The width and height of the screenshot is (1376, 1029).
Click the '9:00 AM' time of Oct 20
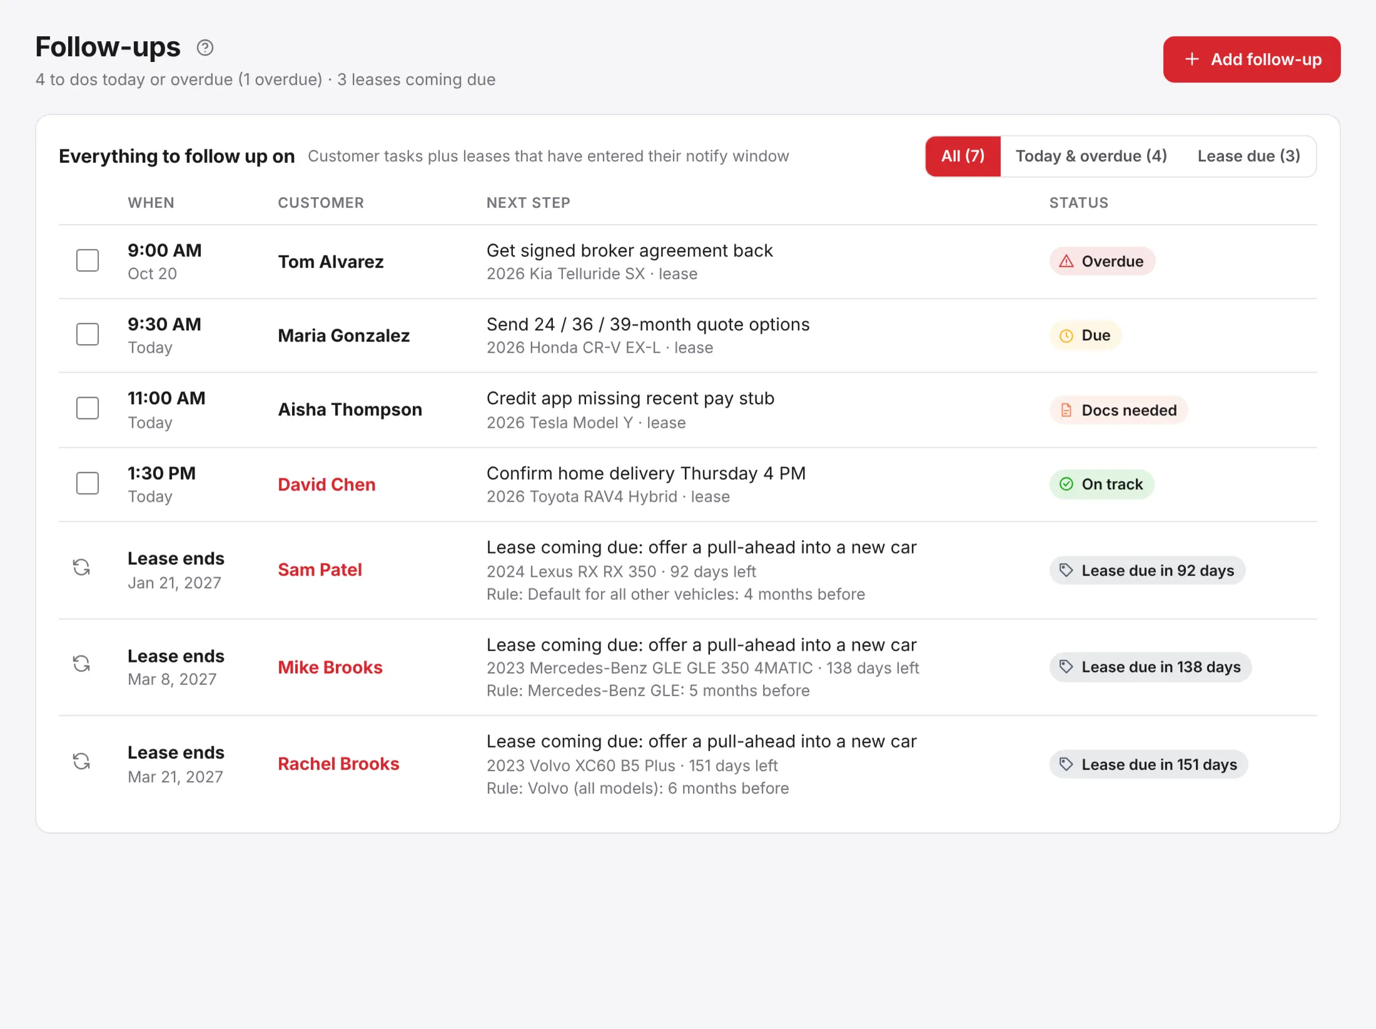pos(164,251)
